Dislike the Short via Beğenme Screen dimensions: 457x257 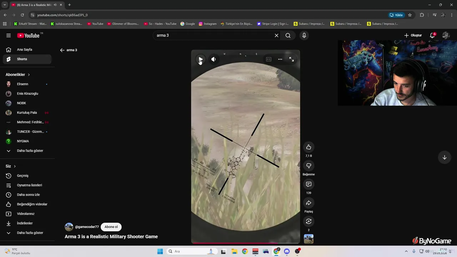308,166
